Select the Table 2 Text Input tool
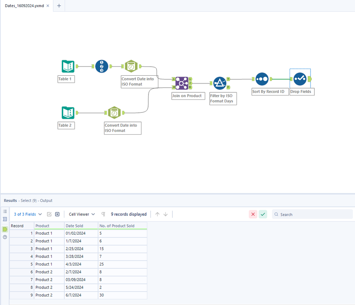This screenshot has width=355, height=305. [68, 113]
